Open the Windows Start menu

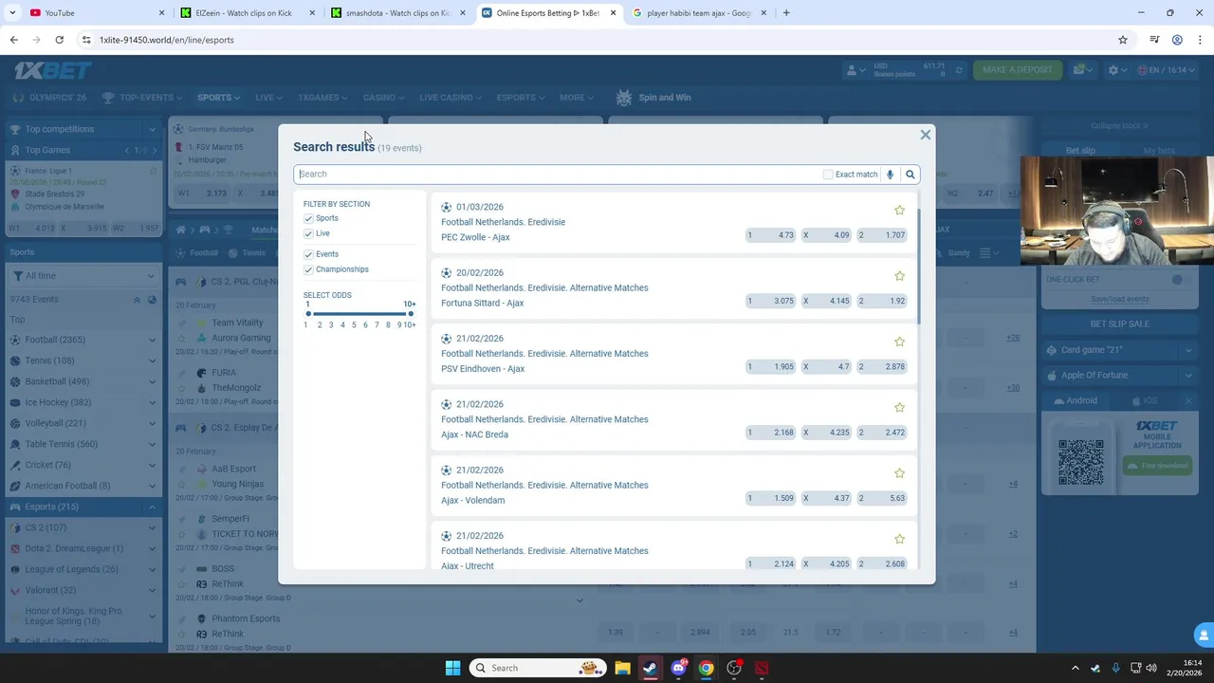(452, 668)
